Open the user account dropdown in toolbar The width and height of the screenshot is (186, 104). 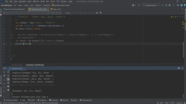[x=134, y=5]
